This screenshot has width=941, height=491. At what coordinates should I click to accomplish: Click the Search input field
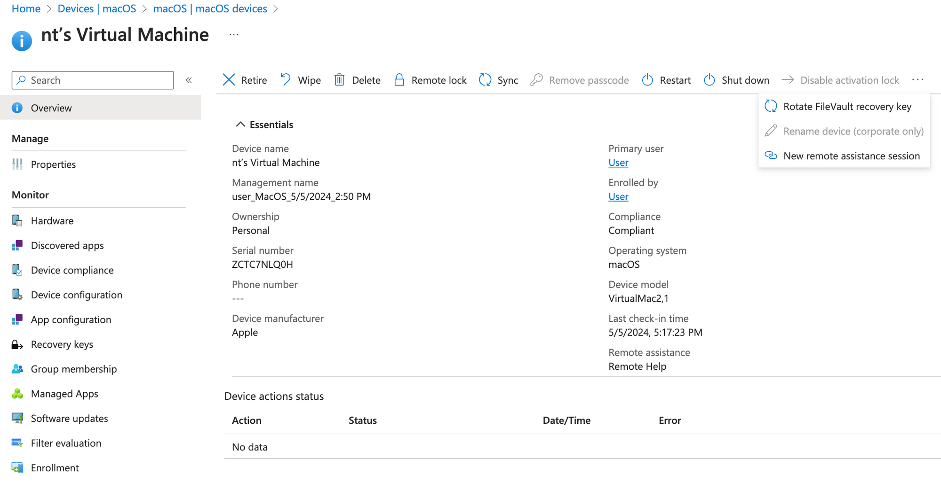pyautogui.click(x=92, y=80)
